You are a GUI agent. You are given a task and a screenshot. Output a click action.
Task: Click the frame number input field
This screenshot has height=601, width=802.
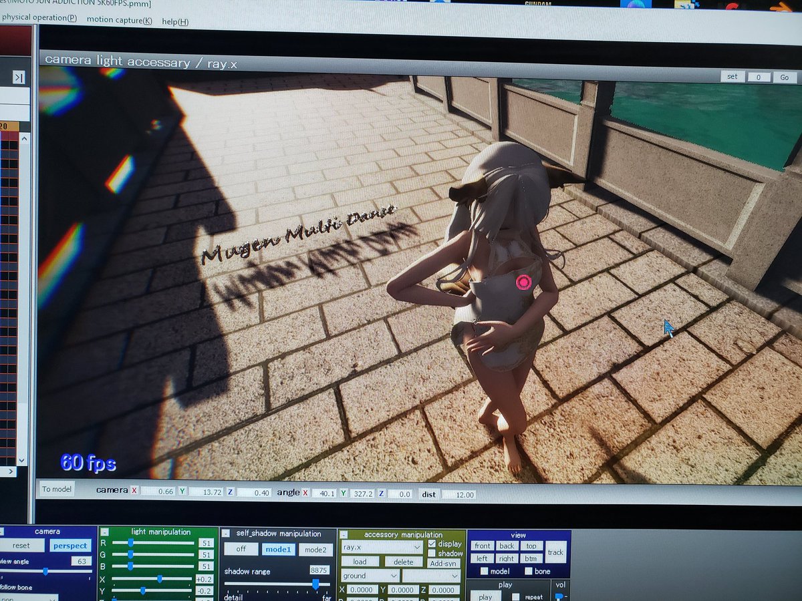[759, 77]
